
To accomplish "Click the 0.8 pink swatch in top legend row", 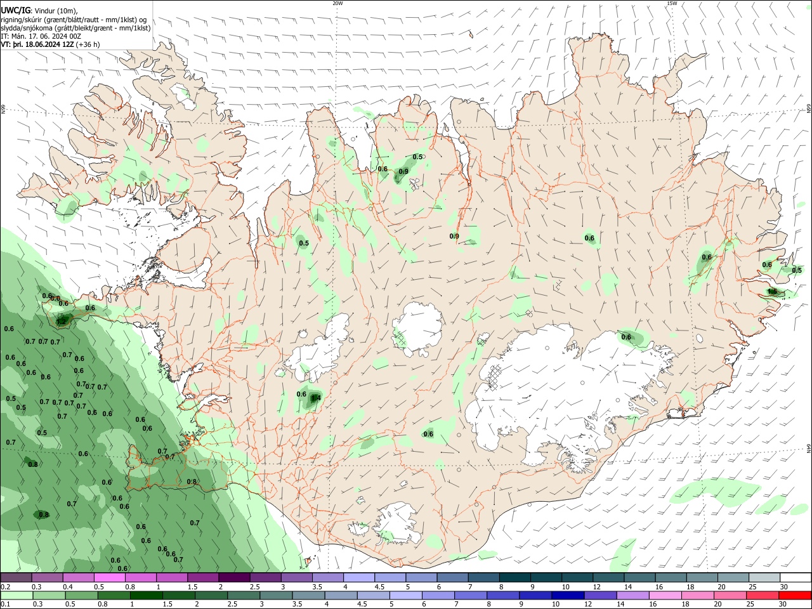I will pos(140,577).
